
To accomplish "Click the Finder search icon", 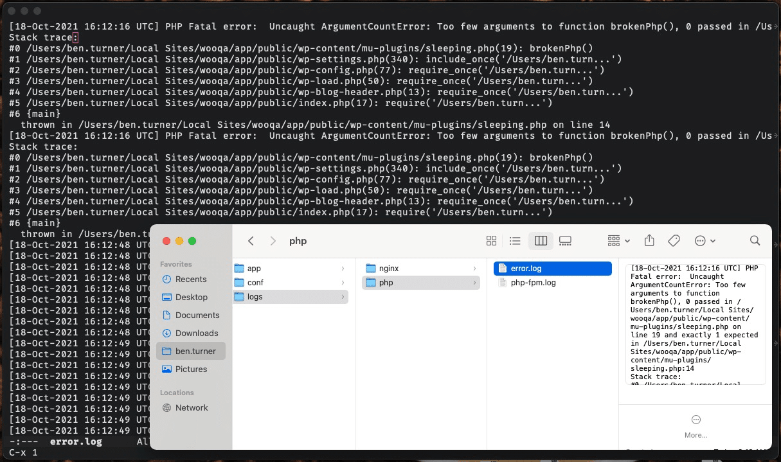I will pos(755,241).
